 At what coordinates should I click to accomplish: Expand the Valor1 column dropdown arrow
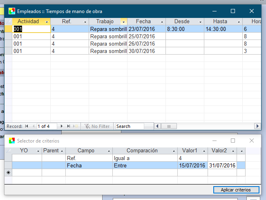tap(204, 151)
